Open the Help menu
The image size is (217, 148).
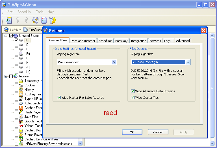point(51,12)
